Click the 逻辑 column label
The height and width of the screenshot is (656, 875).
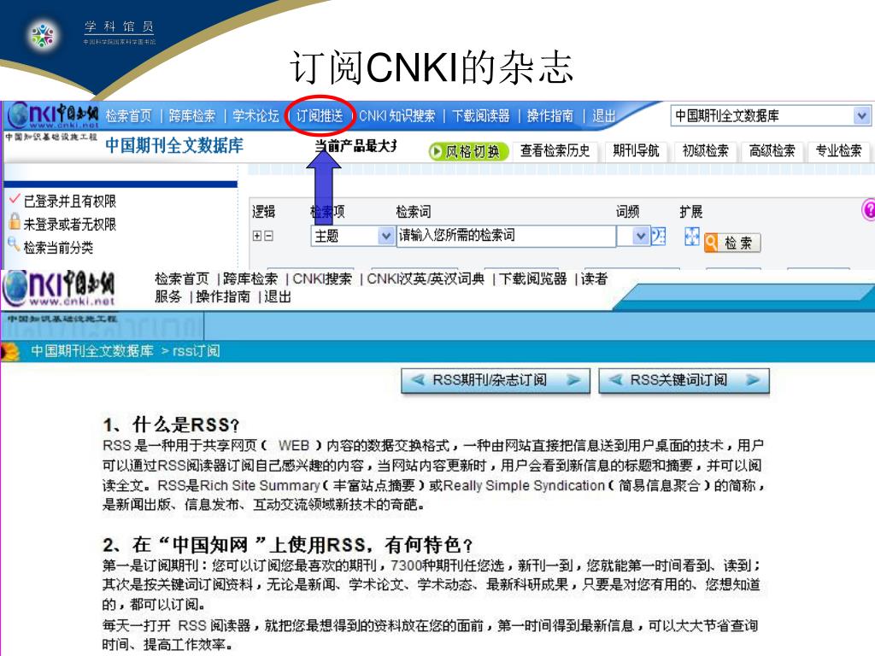point(263,212)
